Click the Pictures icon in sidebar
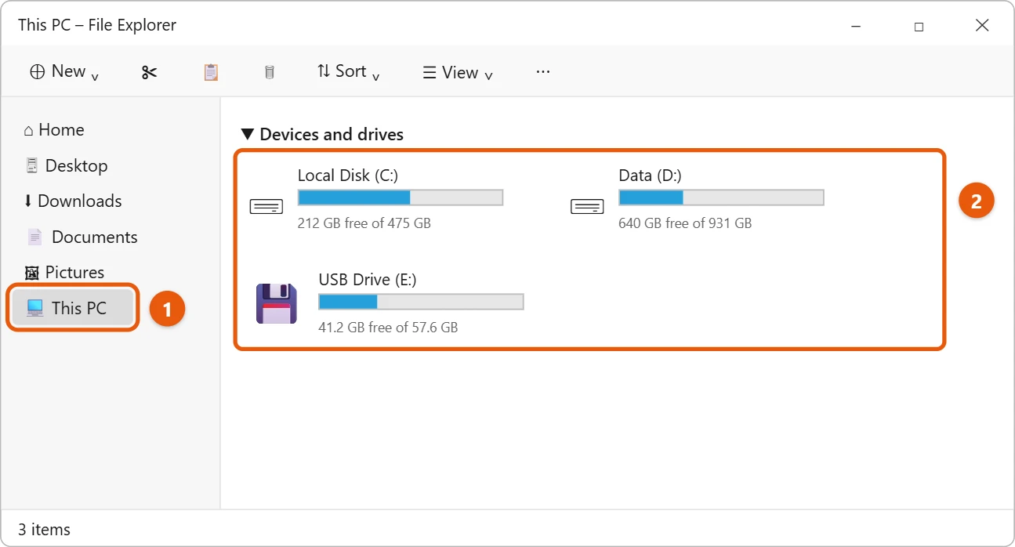 click(32, 273)
